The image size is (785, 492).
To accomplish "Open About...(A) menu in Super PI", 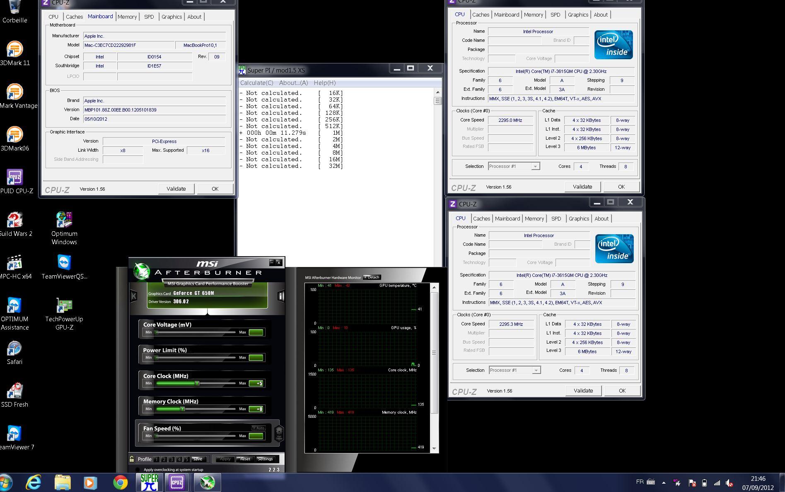I will pos(294,83).
